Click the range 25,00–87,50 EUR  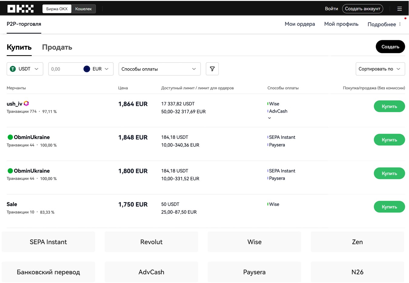(x=179, y=212)
